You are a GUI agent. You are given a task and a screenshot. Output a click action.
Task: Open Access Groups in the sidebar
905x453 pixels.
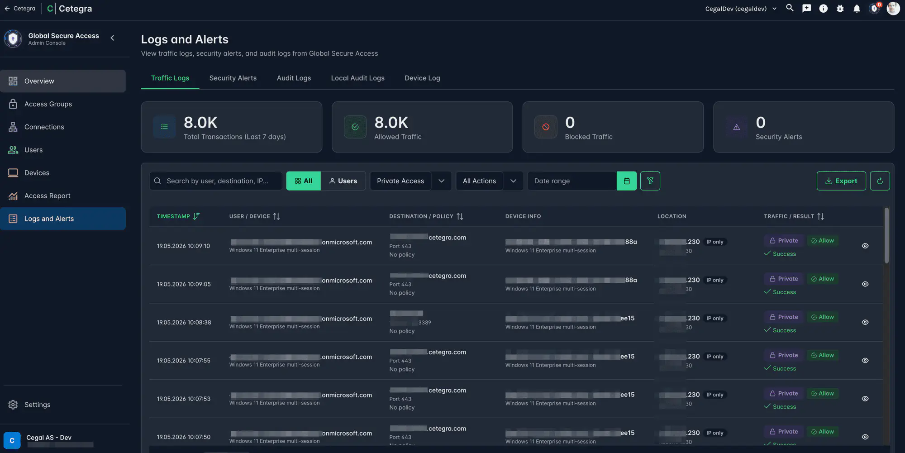(x=63, y=104)
